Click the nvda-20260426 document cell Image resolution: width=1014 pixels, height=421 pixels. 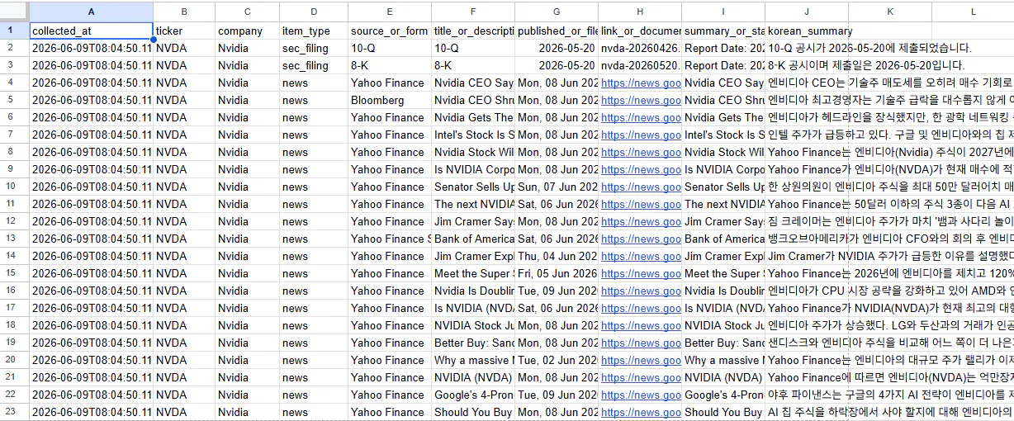640,48
